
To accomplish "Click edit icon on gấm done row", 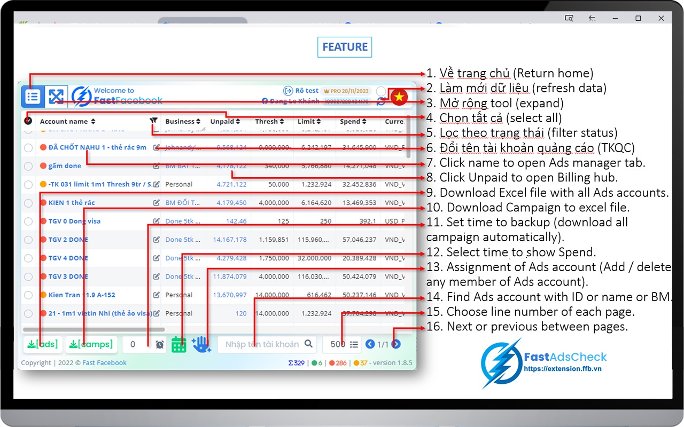I will 156,166.
